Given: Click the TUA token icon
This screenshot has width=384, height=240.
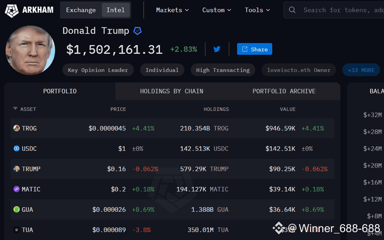Looking at the screenshot, I should point(16,230).
